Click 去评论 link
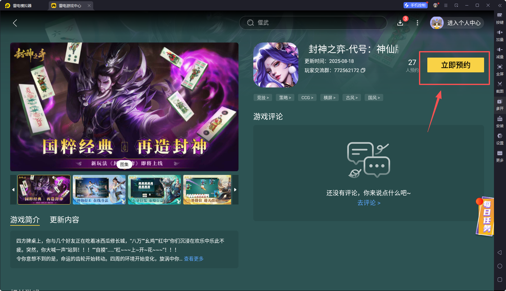This screenshot has width=506, height=291. (x=369, y=203)
